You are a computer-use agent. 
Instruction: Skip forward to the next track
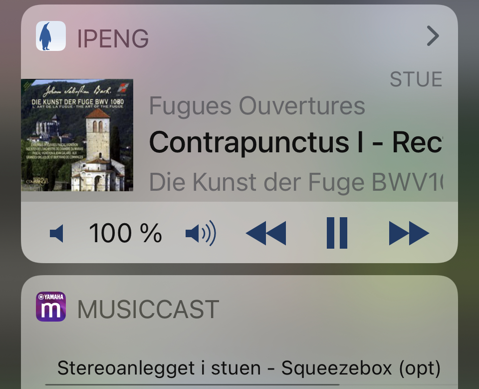pos(409,233)
